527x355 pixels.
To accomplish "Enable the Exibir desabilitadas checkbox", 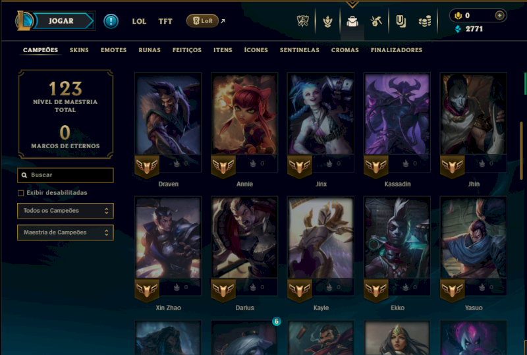I will point(21,193).
